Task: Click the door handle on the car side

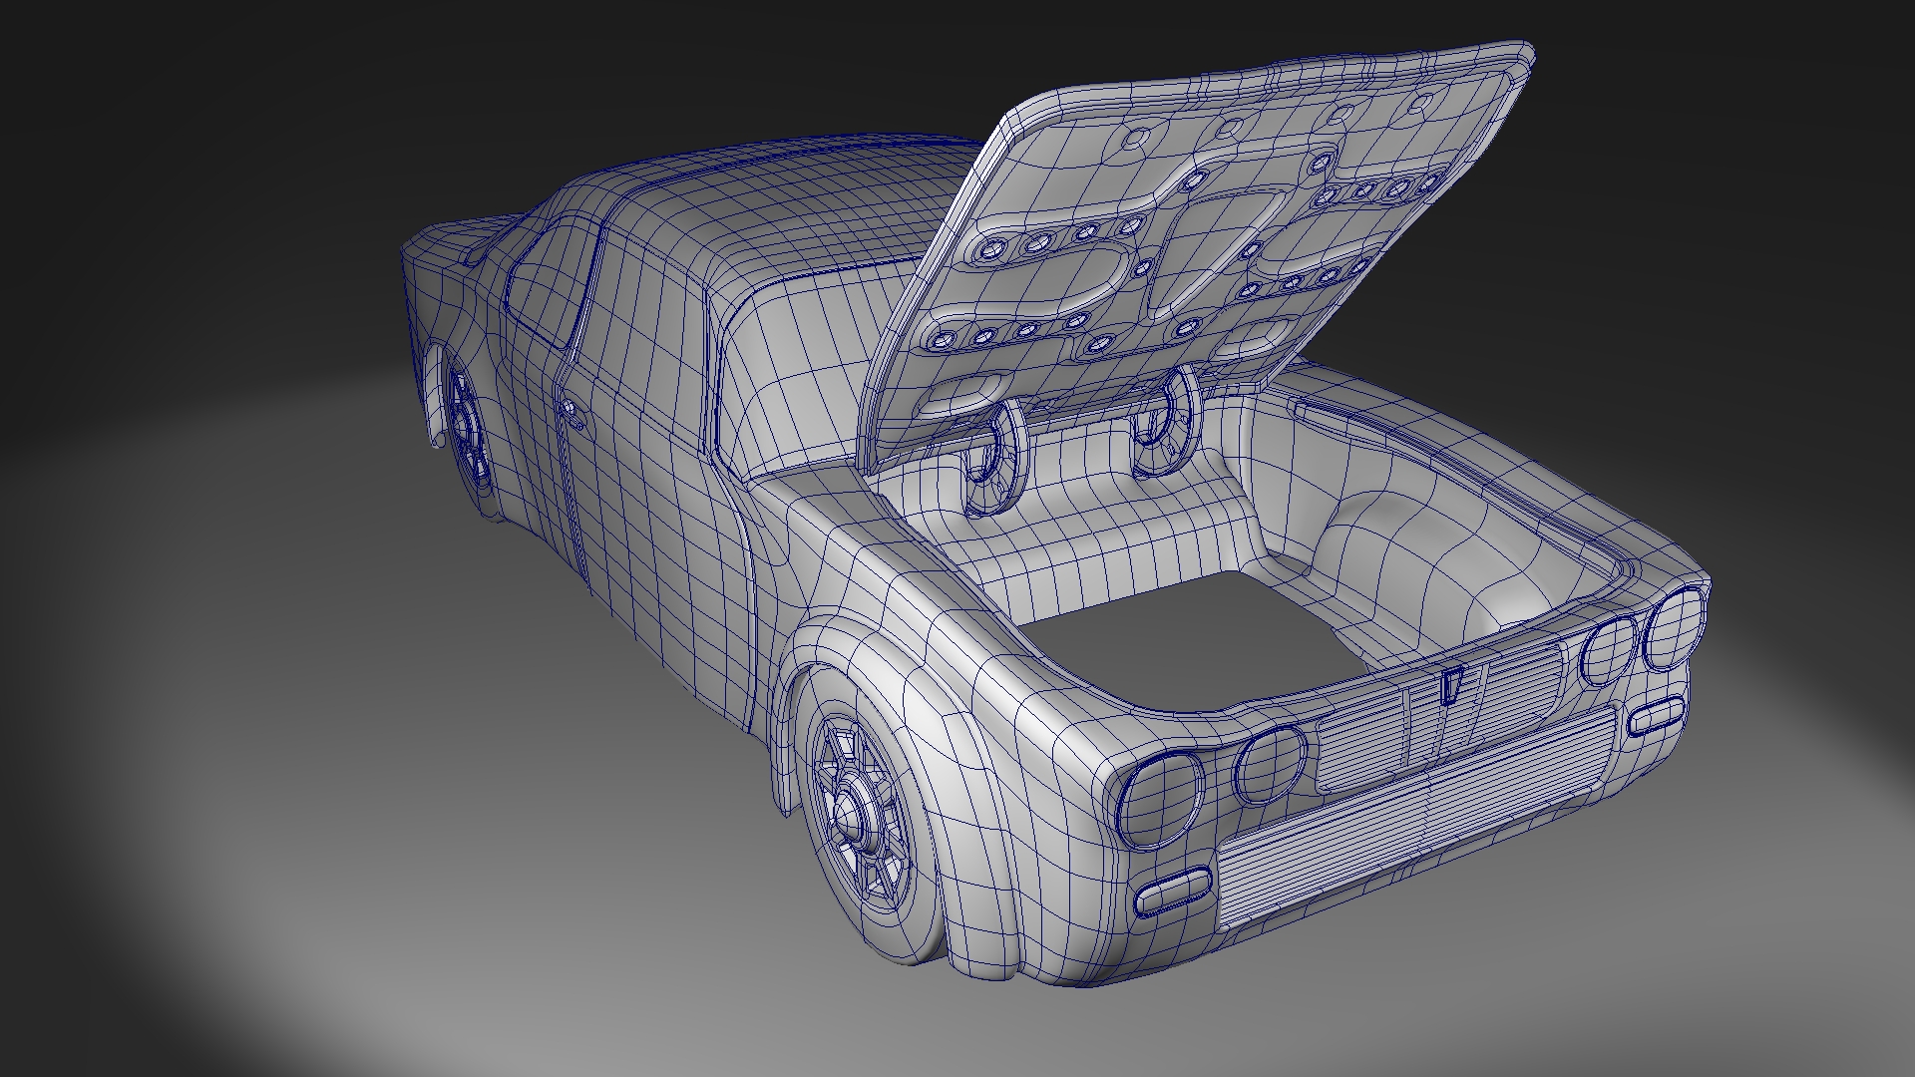Action: coord(572,413)
